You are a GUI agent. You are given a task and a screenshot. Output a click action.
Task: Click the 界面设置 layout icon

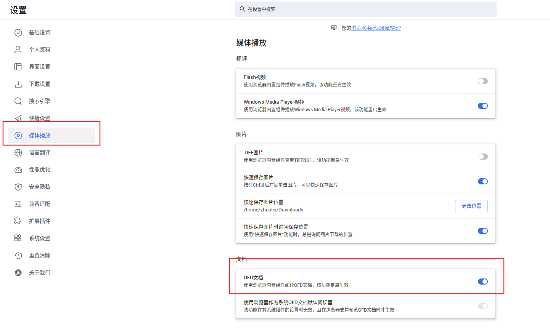18,67
